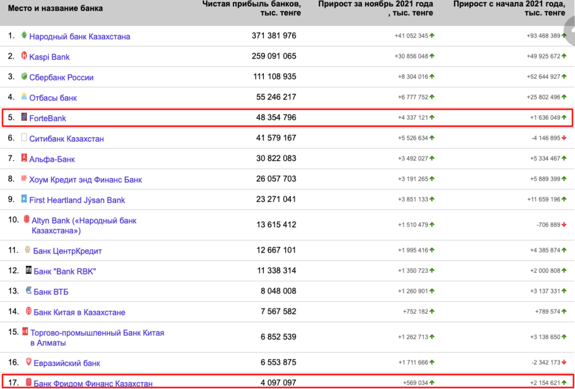Open the Народный банк Казахстана link
Image resolution: width=575 pixels, height=389 pixels.
point(79,37)
